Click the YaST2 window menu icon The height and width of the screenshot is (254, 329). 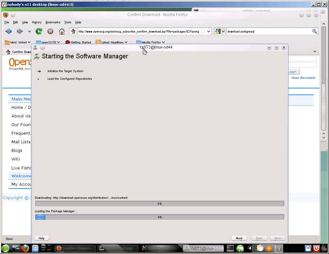[35, 48]
